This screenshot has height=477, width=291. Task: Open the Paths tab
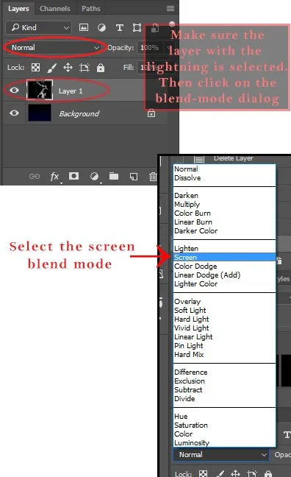pyautogui.click(x=90, y=9)
